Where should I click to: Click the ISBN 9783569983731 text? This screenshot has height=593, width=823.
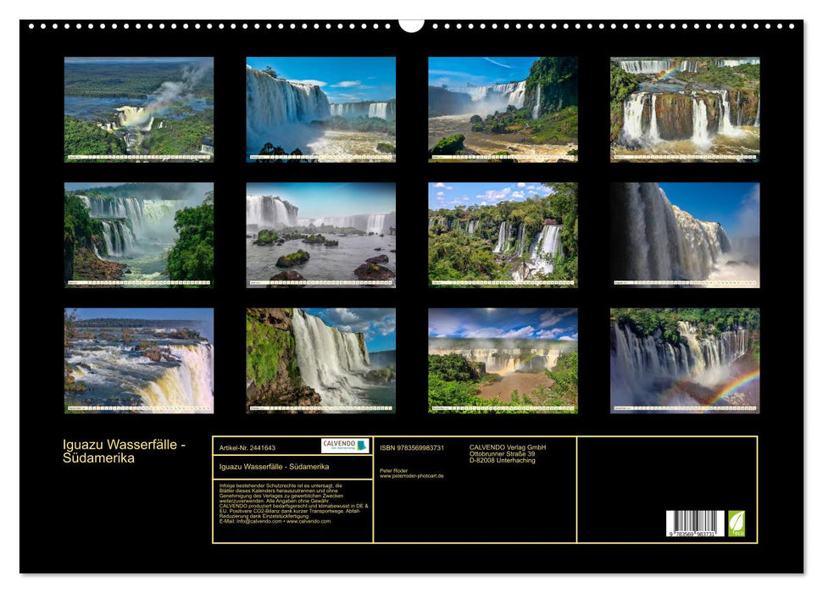412,447
